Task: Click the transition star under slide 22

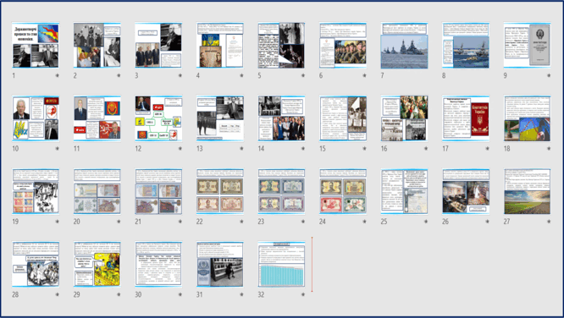Action: coord(241,222)
